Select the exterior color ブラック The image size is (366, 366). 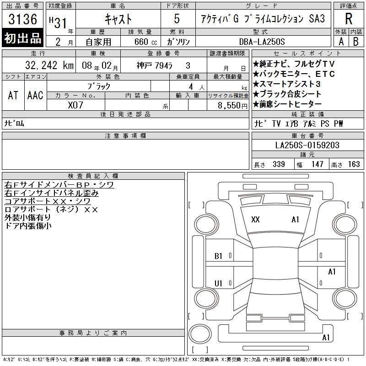pos(98,86)
